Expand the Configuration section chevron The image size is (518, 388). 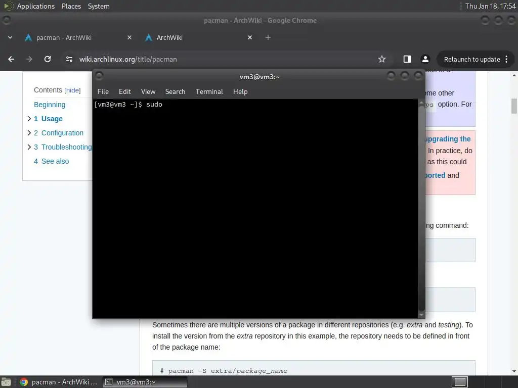(29, 133)
